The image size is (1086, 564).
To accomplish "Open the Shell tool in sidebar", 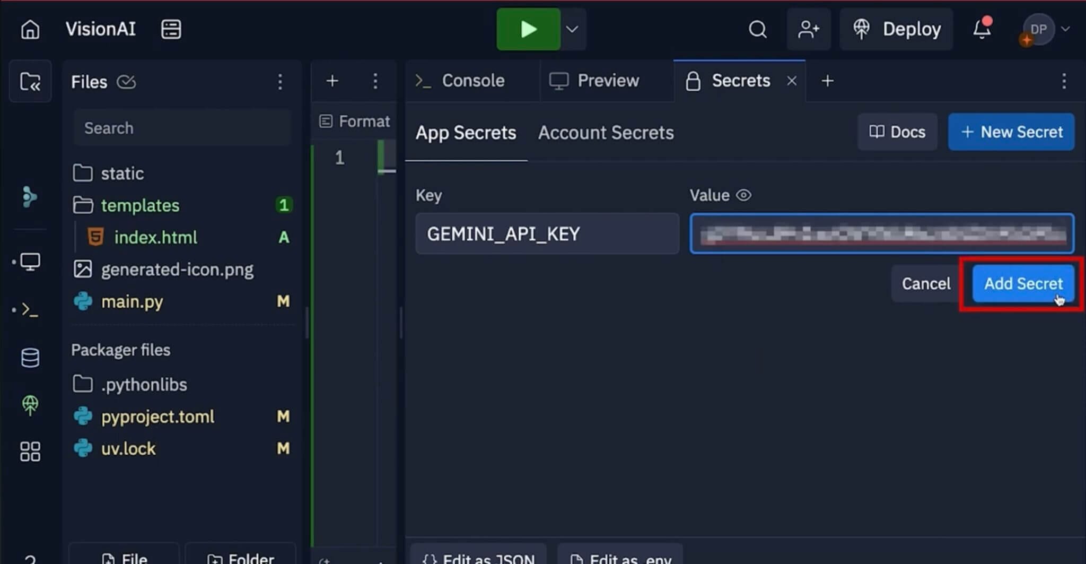I will click(30, 309).
